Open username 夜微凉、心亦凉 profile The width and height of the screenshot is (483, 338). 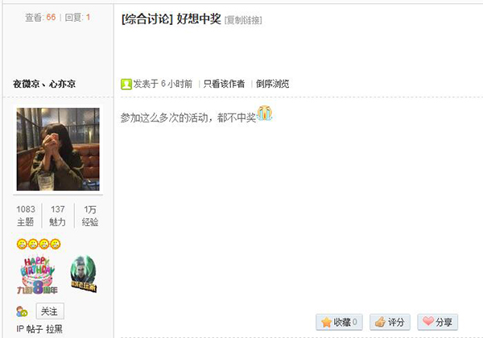point(44,84)
